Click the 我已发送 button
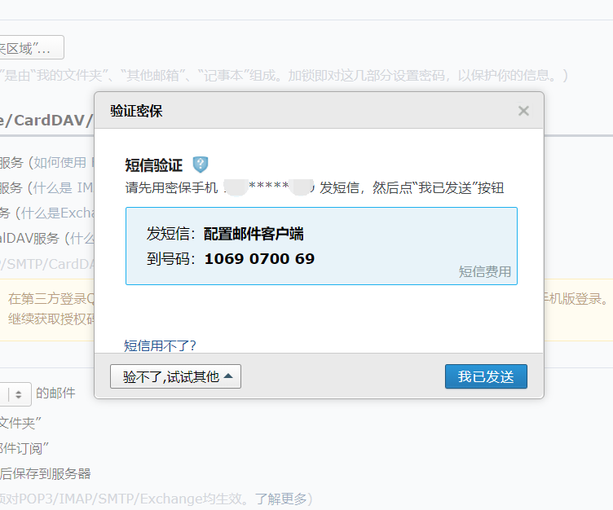Viewport: 613px width, 510px height. [486, 376]
